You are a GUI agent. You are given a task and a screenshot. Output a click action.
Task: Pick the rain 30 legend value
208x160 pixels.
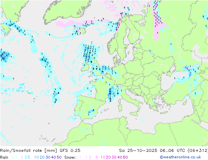tap(48, 157)
